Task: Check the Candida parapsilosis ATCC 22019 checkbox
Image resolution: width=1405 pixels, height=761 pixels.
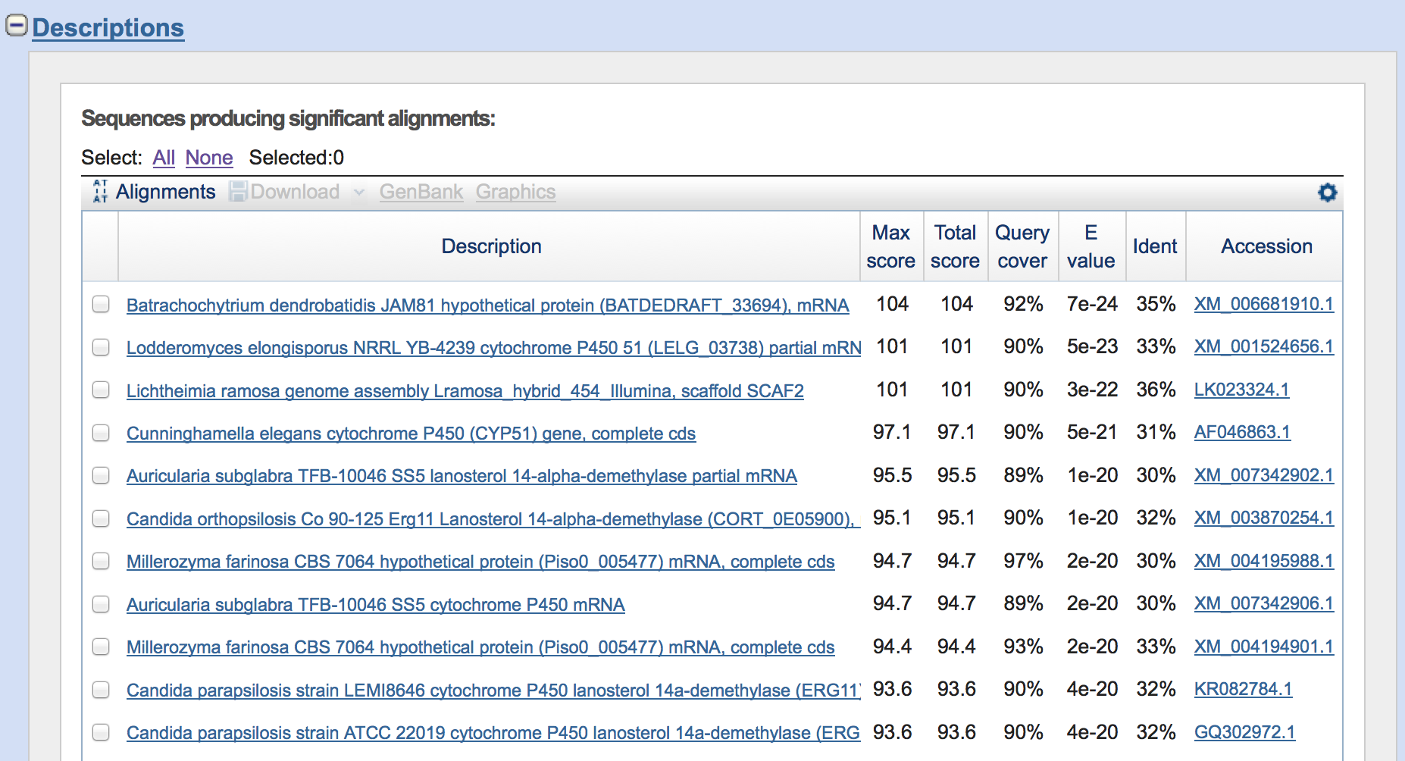Action: 101,733
